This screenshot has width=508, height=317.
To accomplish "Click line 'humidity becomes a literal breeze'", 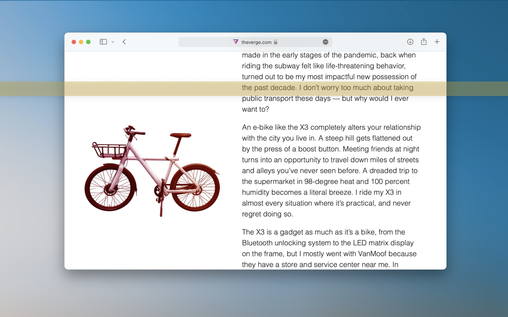I will pos(322,192).
